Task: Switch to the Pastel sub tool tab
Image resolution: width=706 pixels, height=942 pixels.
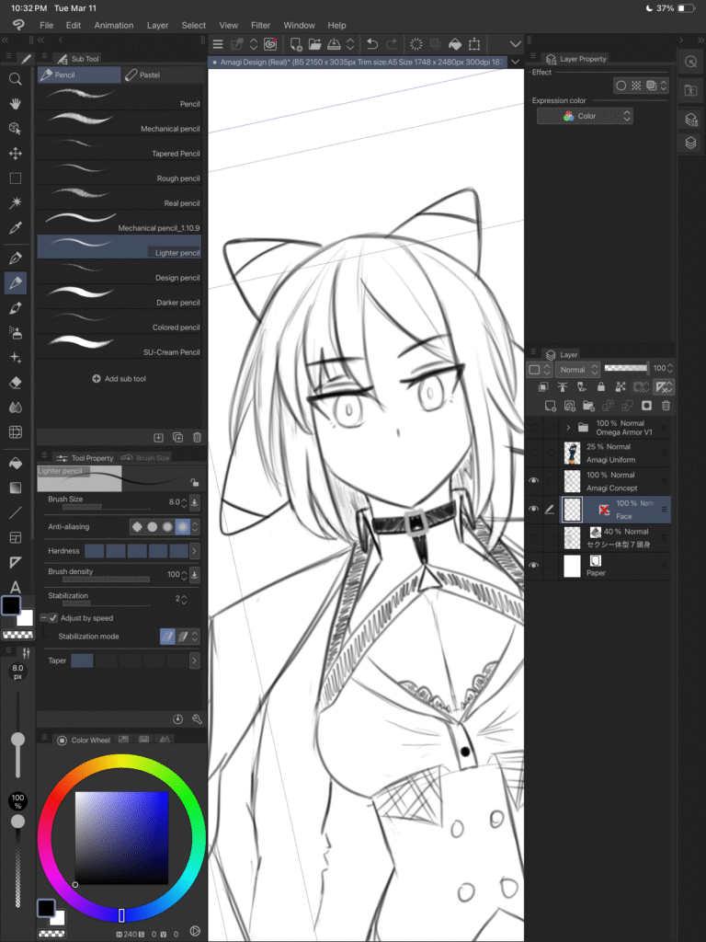Action: (142, 75)
